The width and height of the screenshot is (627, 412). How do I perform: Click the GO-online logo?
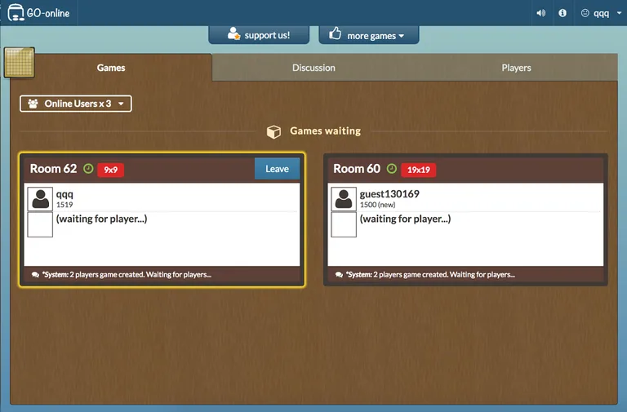point(38,13)
